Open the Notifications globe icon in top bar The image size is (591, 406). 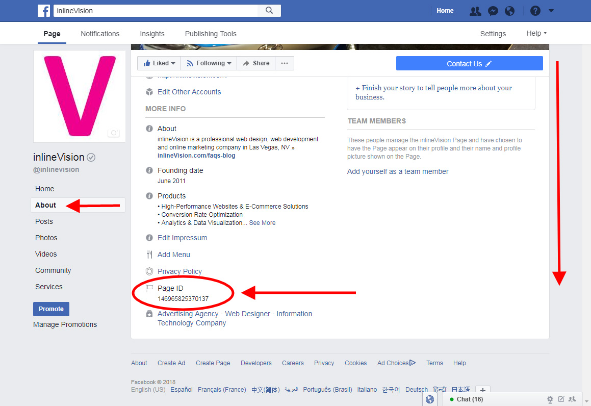click(509, 11)
